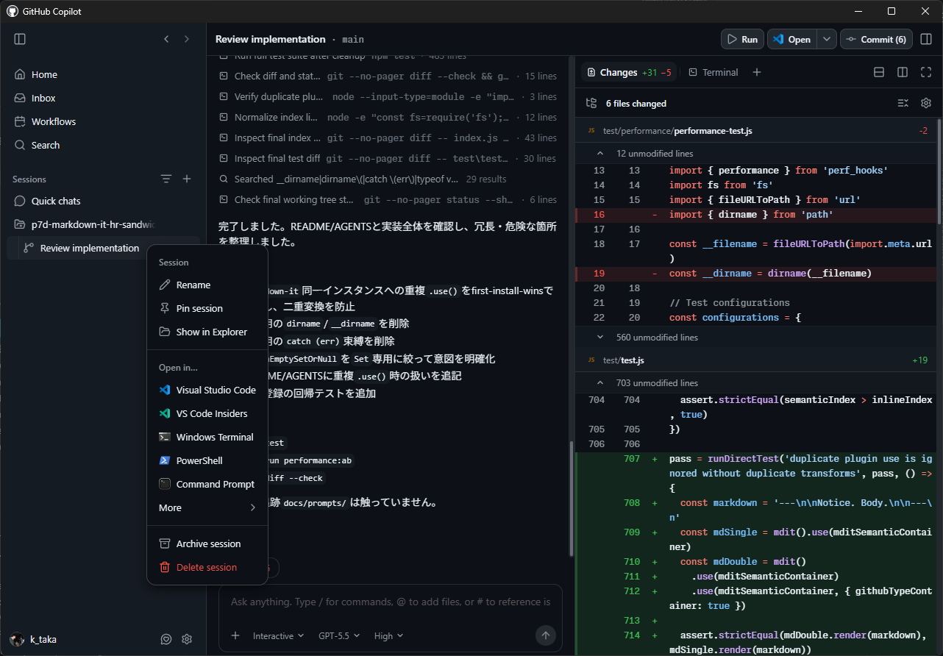Viewport: 943px width, 656px height.
Task: Open 'Inspect final test diff' step
Action: [388, 158]
